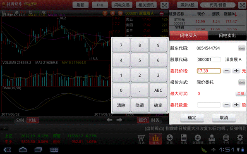247x154 pixels.
Task: Click the fullscreen expand icon beside 相关资讯
Action: [164, 5]
